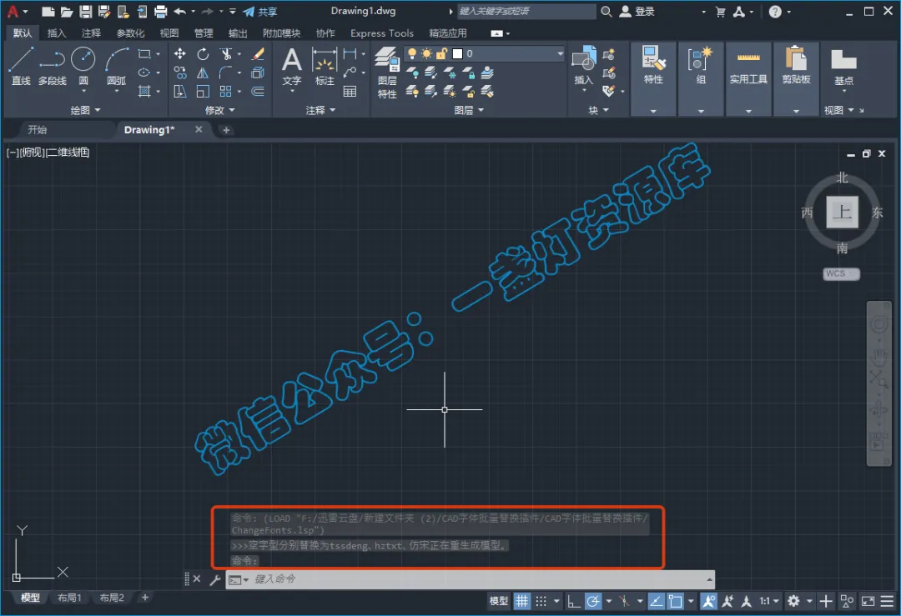Screen dimensions: 901x616
Task: Toggle layer 0 lock icon in layer dropdown
Action: point(441,53)
